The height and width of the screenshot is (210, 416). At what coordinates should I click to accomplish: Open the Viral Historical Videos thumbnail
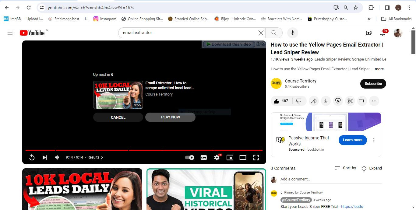click(206, 189)
